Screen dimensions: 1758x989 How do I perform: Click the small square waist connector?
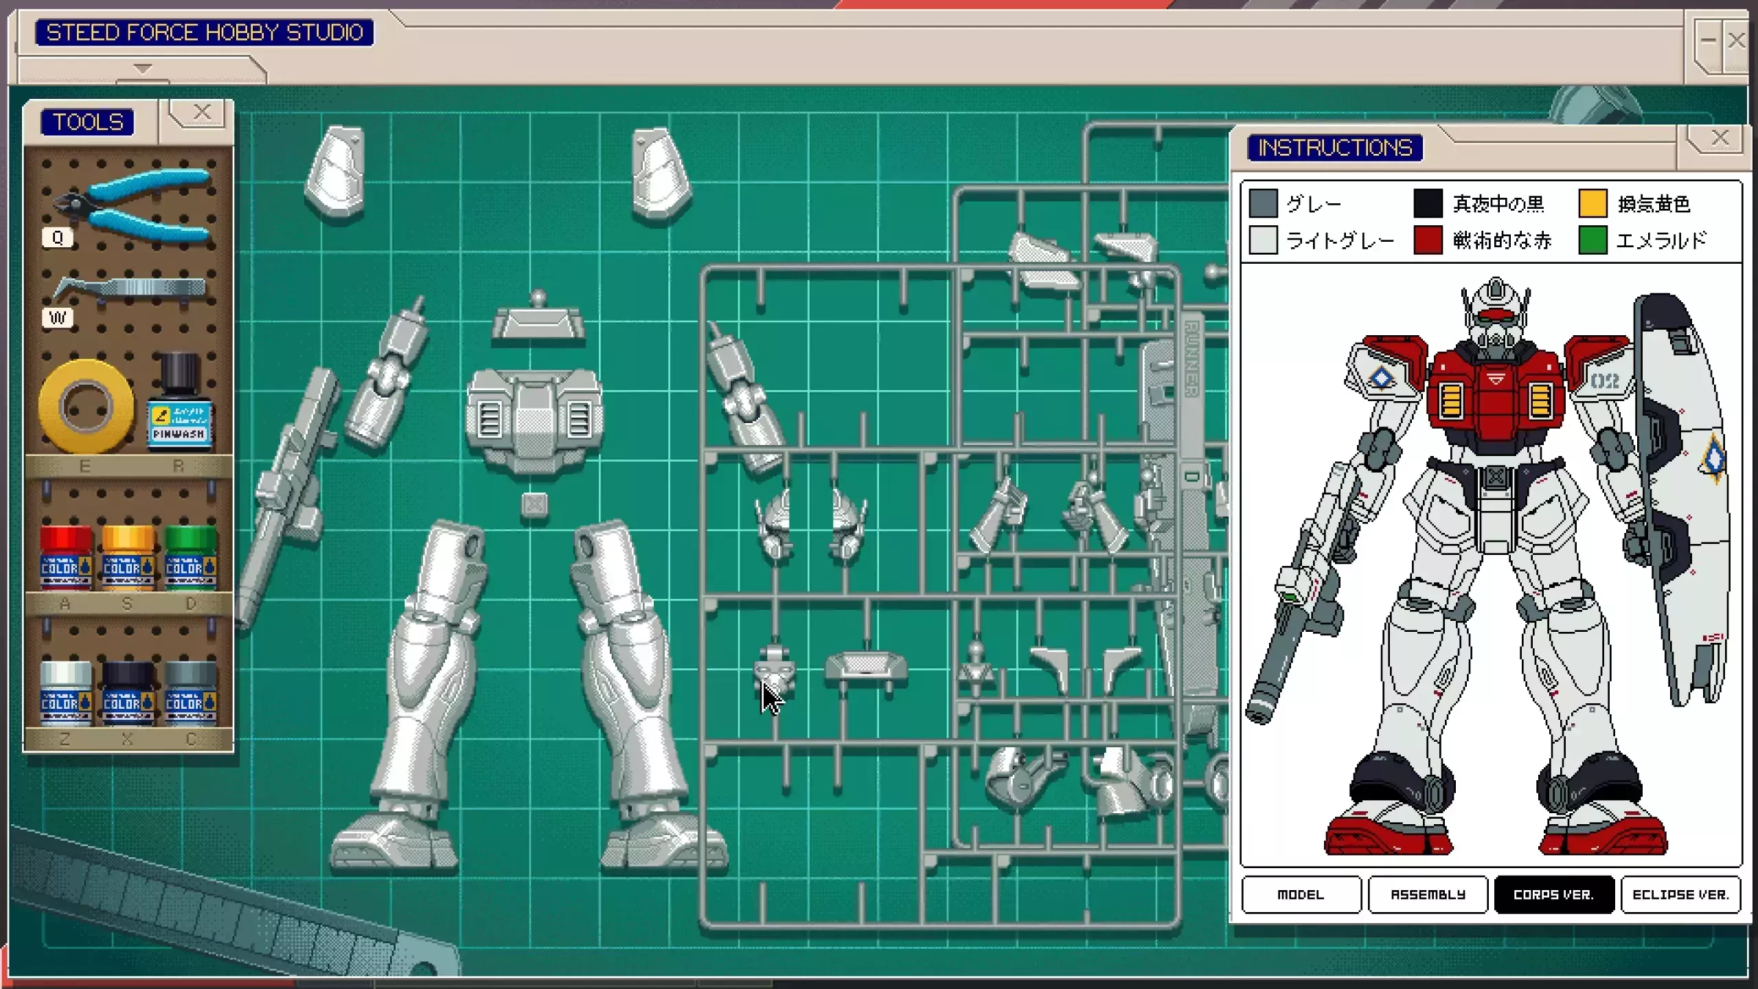pos(534,505)
